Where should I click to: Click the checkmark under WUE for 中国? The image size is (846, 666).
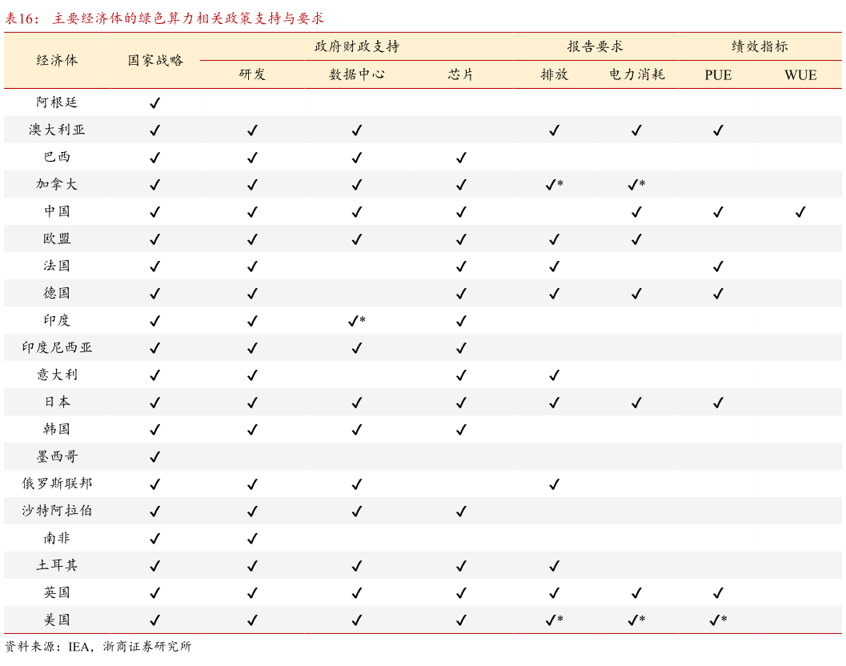click(x=800, y=212)
